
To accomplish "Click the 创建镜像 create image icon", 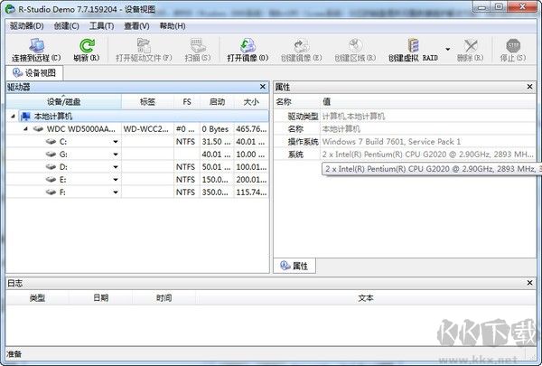I will coord(301,45).
